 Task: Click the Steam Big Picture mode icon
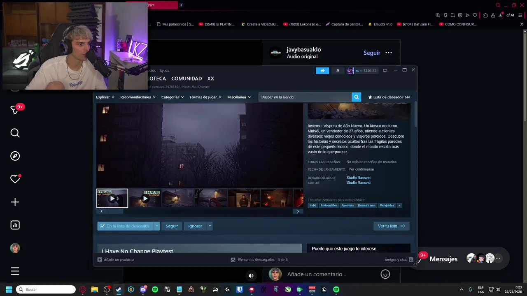point(385,71)
